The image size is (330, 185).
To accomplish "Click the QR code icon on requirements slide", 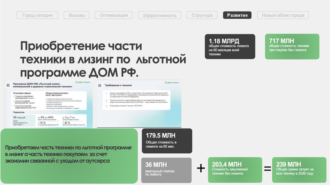I will pyautogui.click(x=100, y=85).
